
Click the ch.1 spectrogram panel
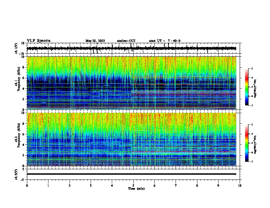coord(132,83)
